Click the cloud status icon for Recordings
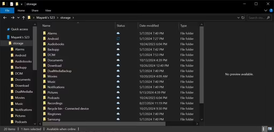This screenshot has width=274, height=132. pos(118,103)
